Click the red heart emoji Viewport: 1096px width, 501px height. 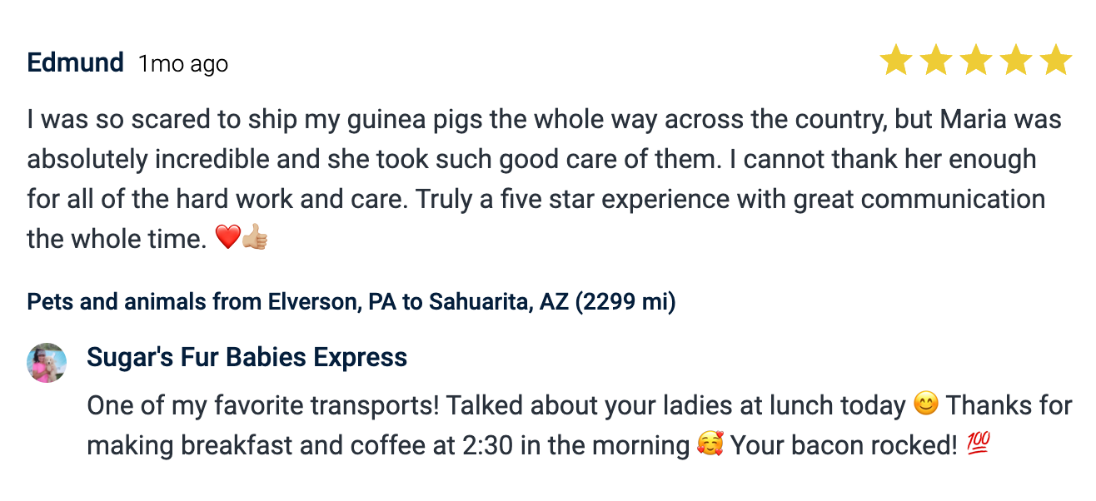[x=227, y=240]
